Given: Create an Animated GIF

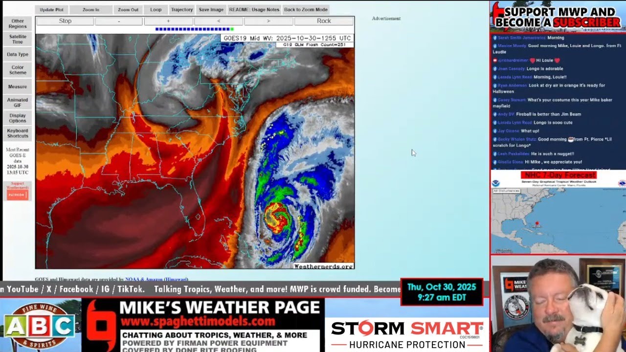Looking at the screenshot, I should click(18, 103).
